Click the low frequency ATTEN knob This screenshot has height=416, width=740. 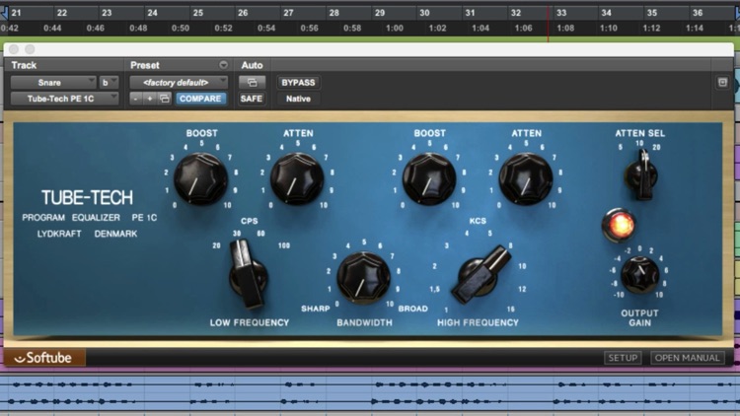(x=297, y=178)
